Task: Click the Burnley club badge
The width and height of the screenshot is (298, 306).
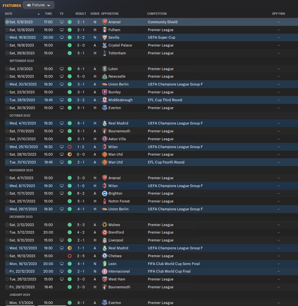Action: 105,92
